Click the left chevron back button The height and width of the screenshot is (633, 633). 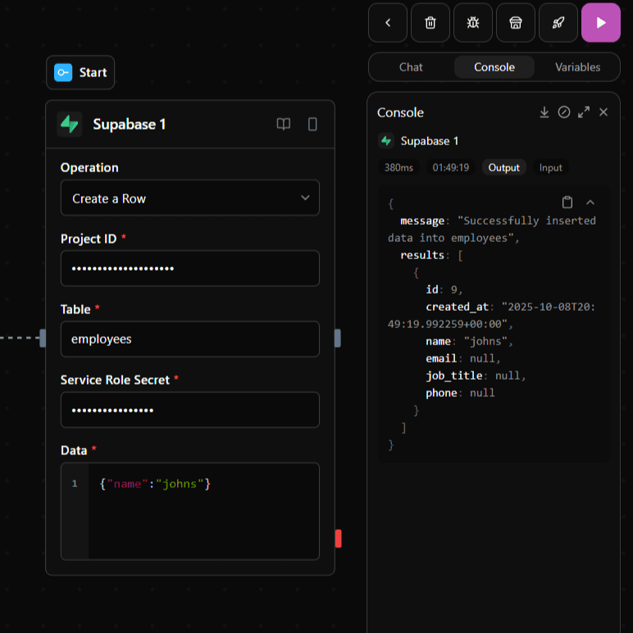pos(388,23)
